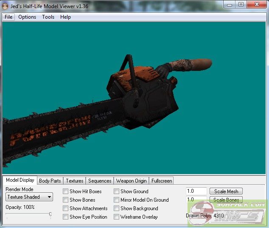The width and height of the screenshot is (269, 228).
Task: Open the Help menu
Action: pyautogui.click(x=65, y=17)
